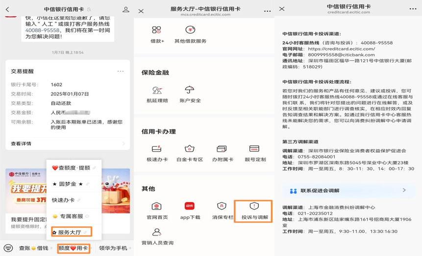
Task: Select 快速办卡 in the popup menu
Action: (74, 200)
